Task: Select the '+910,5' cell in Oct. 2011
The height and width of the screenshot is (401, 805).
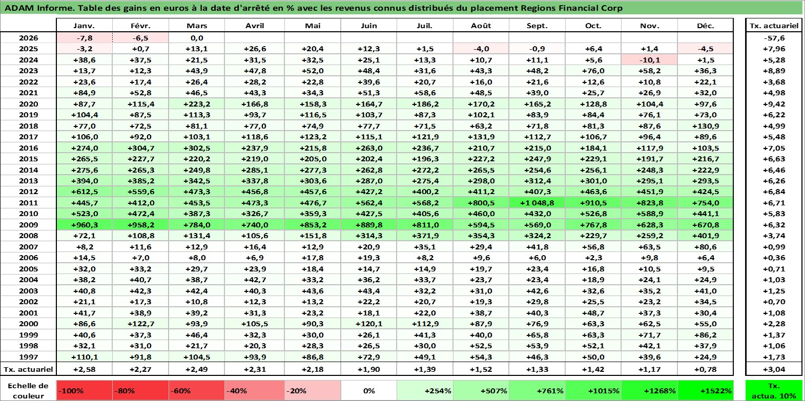Action: pos(593,203)
